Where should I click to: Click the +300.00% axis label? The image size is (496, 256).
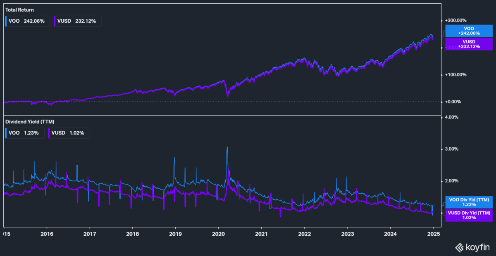point(455,20)
